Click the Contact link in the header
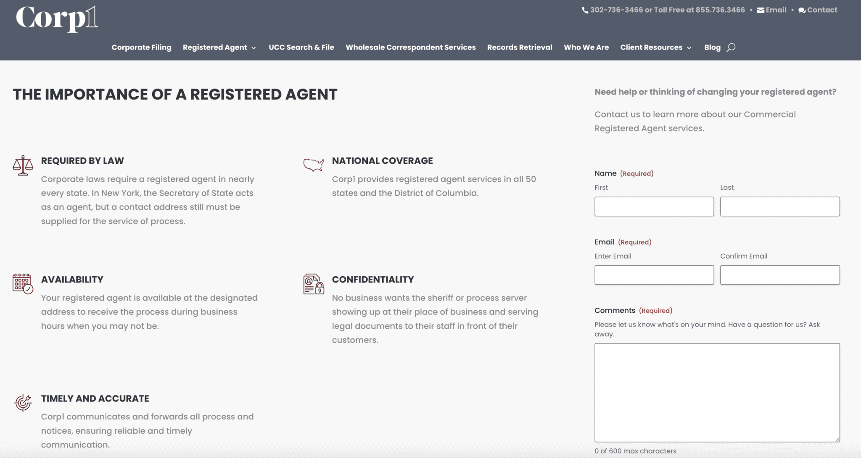The image size is (861, 458). [821, 10]
